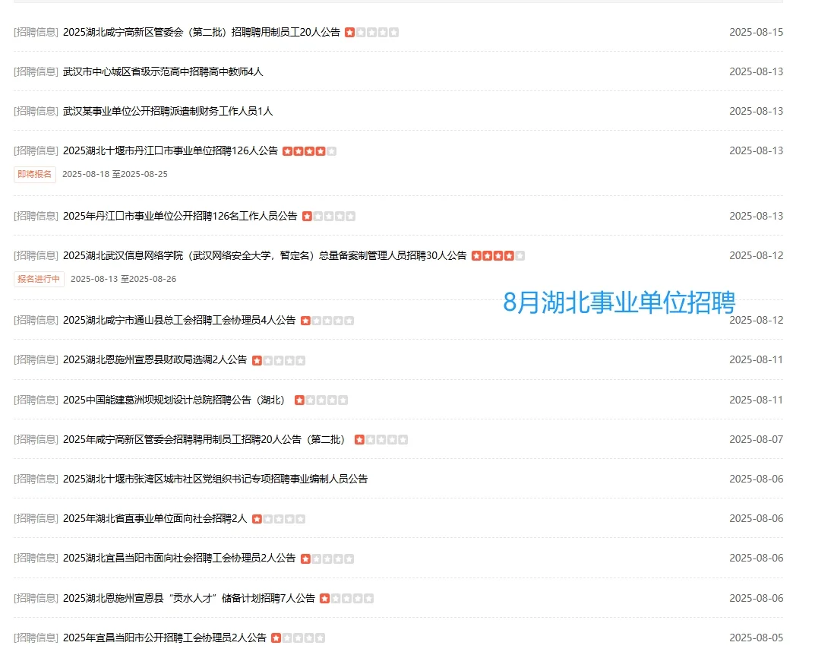Click [招聘信息] tag before 2025湖北十堰市张湾区

(x=36, y=479)
